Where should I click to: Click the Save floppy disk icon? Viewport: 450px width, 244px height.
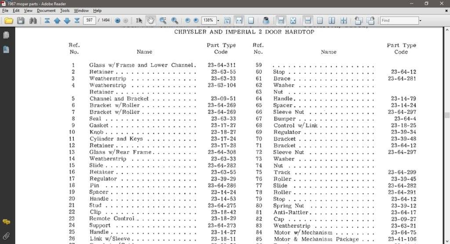click(x=21, y=21)
